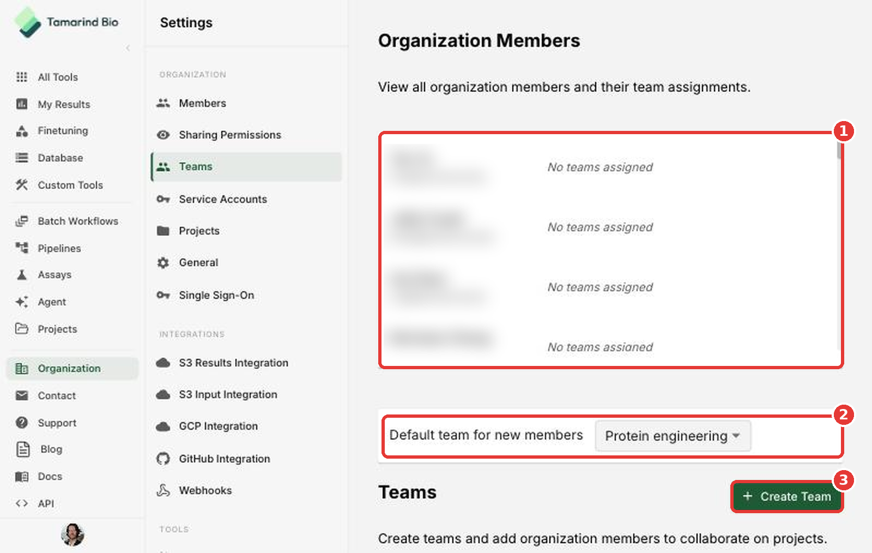Click the Batch Workflows icon
This screenshot has height=553, width=872.
[22, 221]
